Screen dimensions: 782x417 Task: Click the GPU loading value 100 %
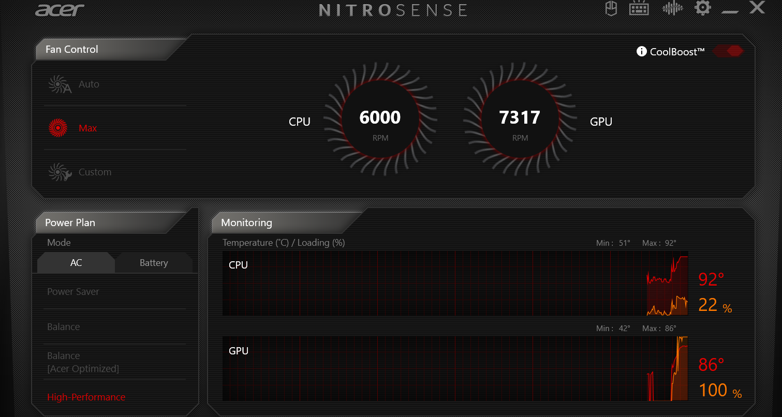(x=720, y=390)
